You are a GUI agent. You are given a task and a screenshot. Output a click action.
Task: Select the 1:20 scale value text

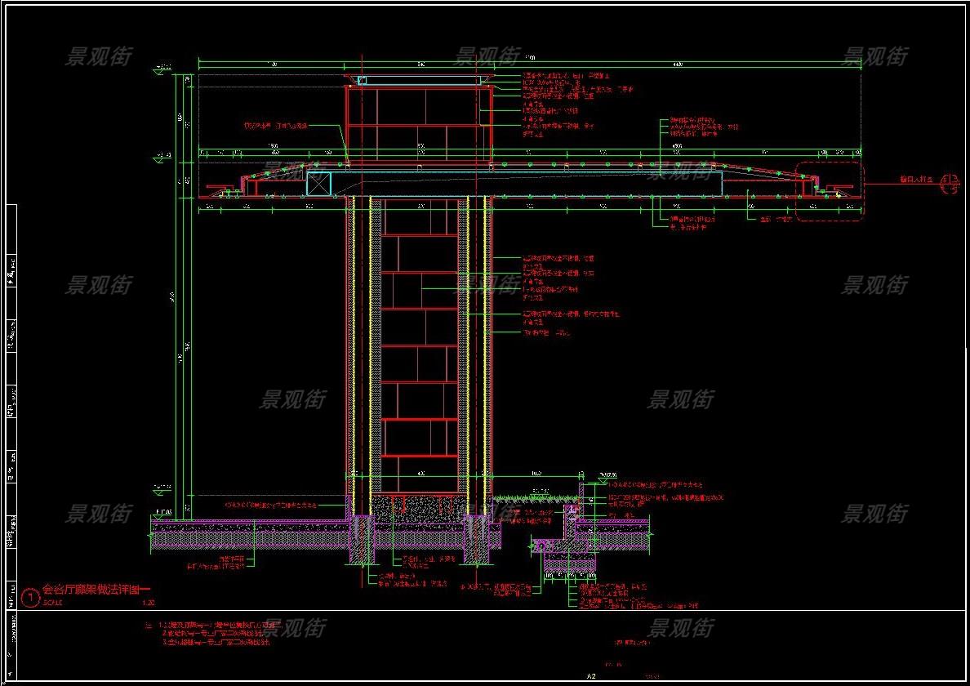tap(148, 604)
